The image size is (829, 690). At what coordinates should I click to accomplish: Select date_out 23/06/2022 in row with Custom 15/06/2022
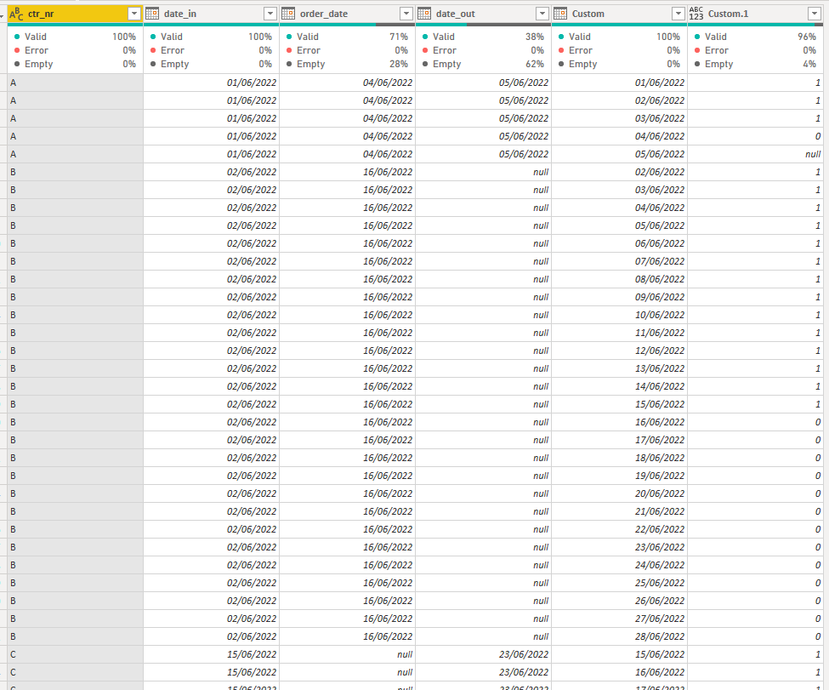[x=483, y=654]
